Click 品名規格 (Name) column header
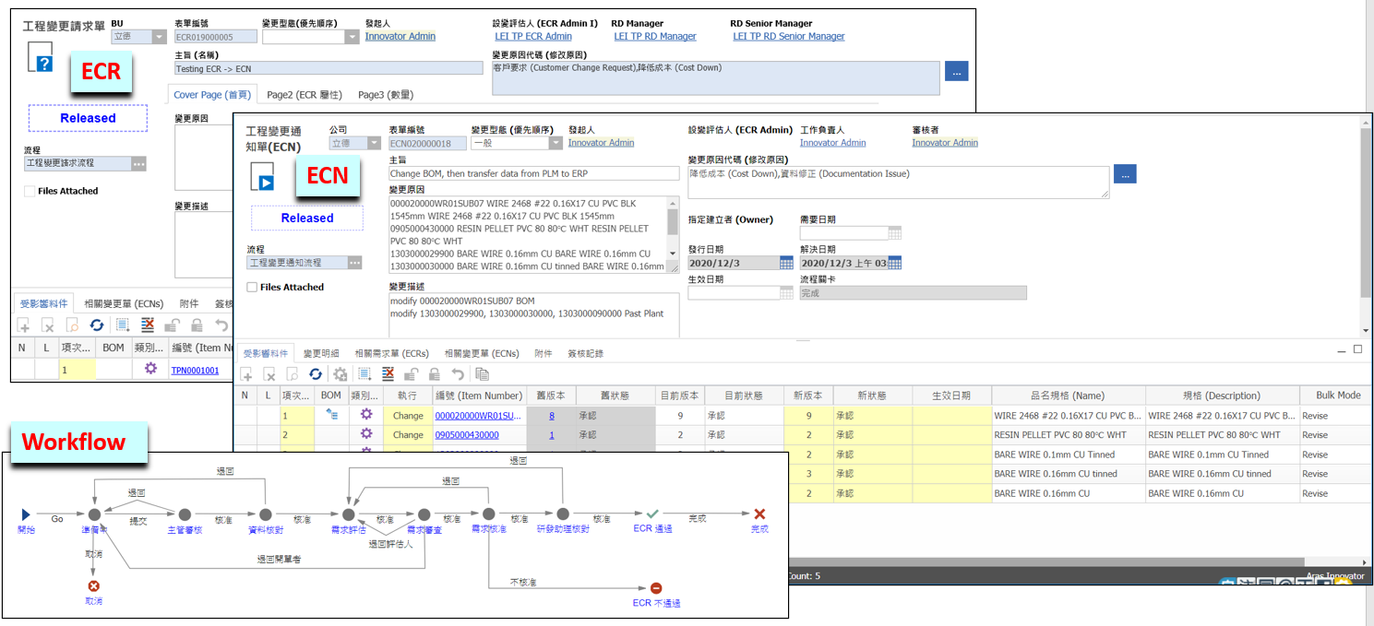This screenshot has width=1374, height=626. [1069, 396]
